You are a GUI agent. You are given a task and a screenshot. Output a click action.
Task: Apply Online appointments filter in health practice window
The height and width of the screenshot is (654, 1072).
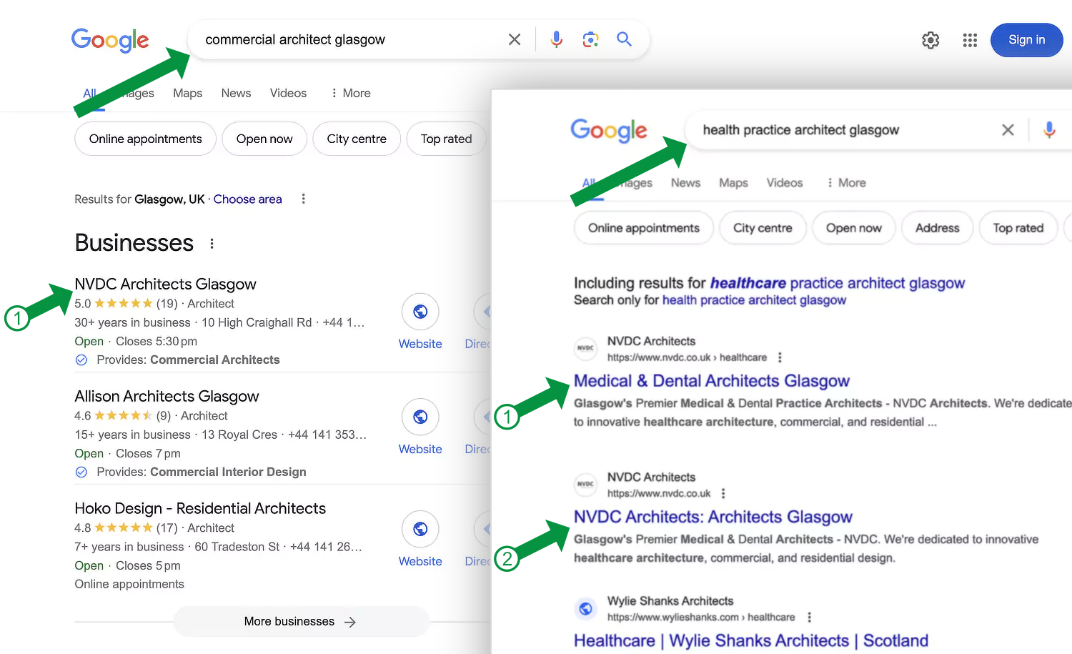tap(644, 228)
